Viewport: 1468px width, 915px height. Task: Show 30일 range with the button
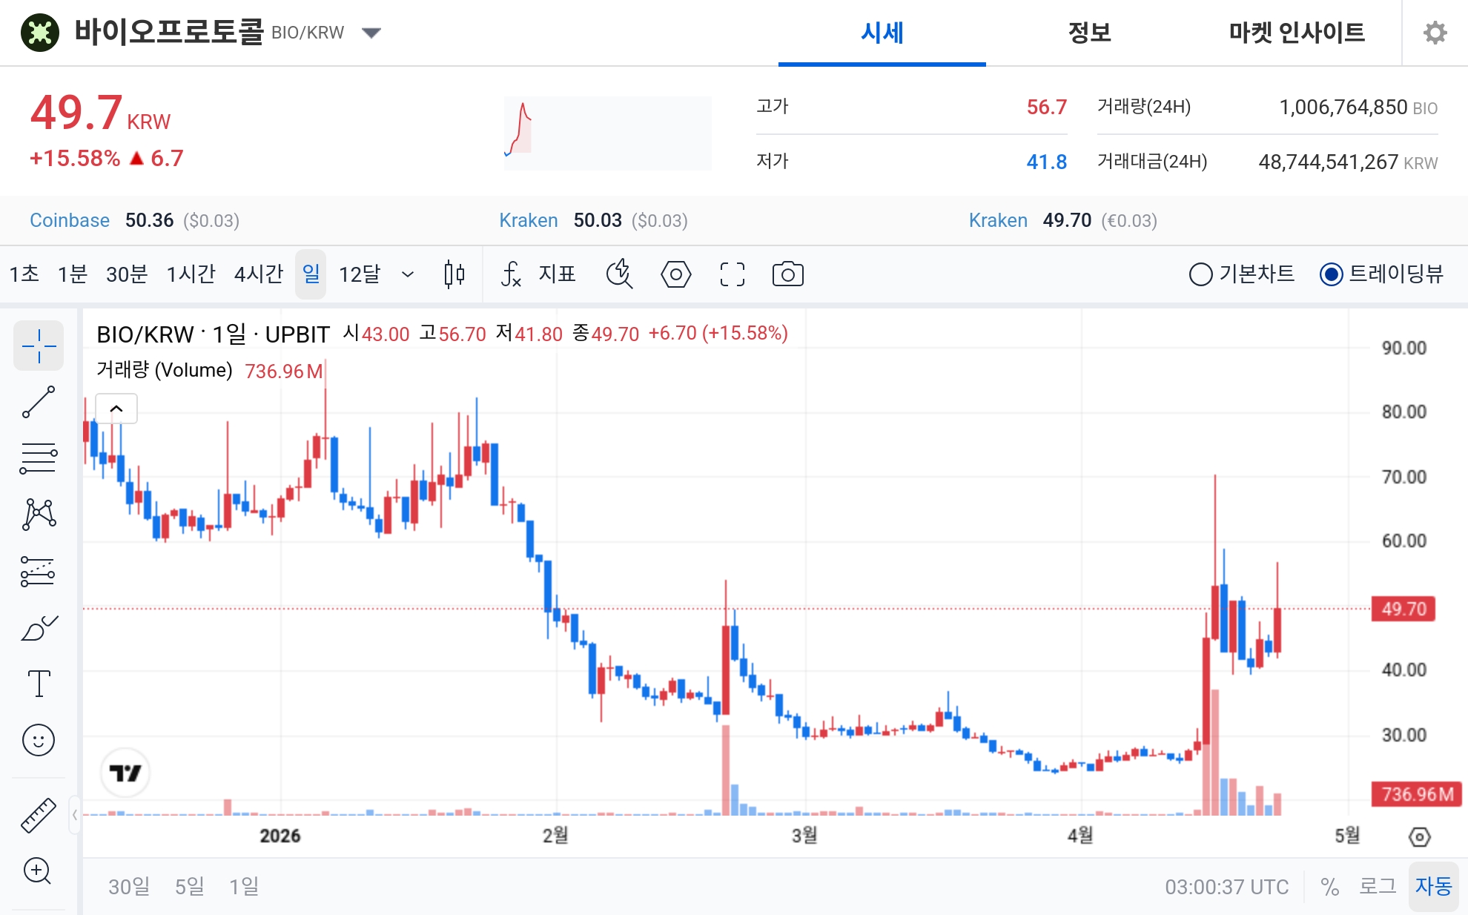point(128,885)
